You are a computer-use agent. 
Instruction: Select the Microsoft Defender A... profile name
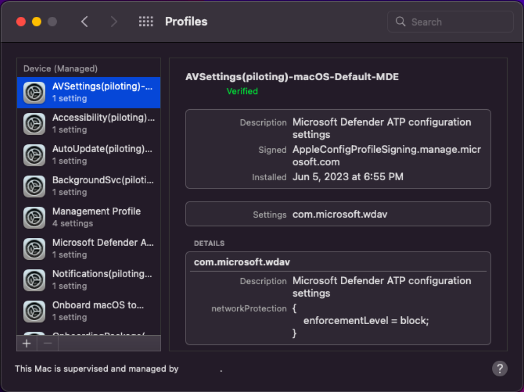(103, 242)
